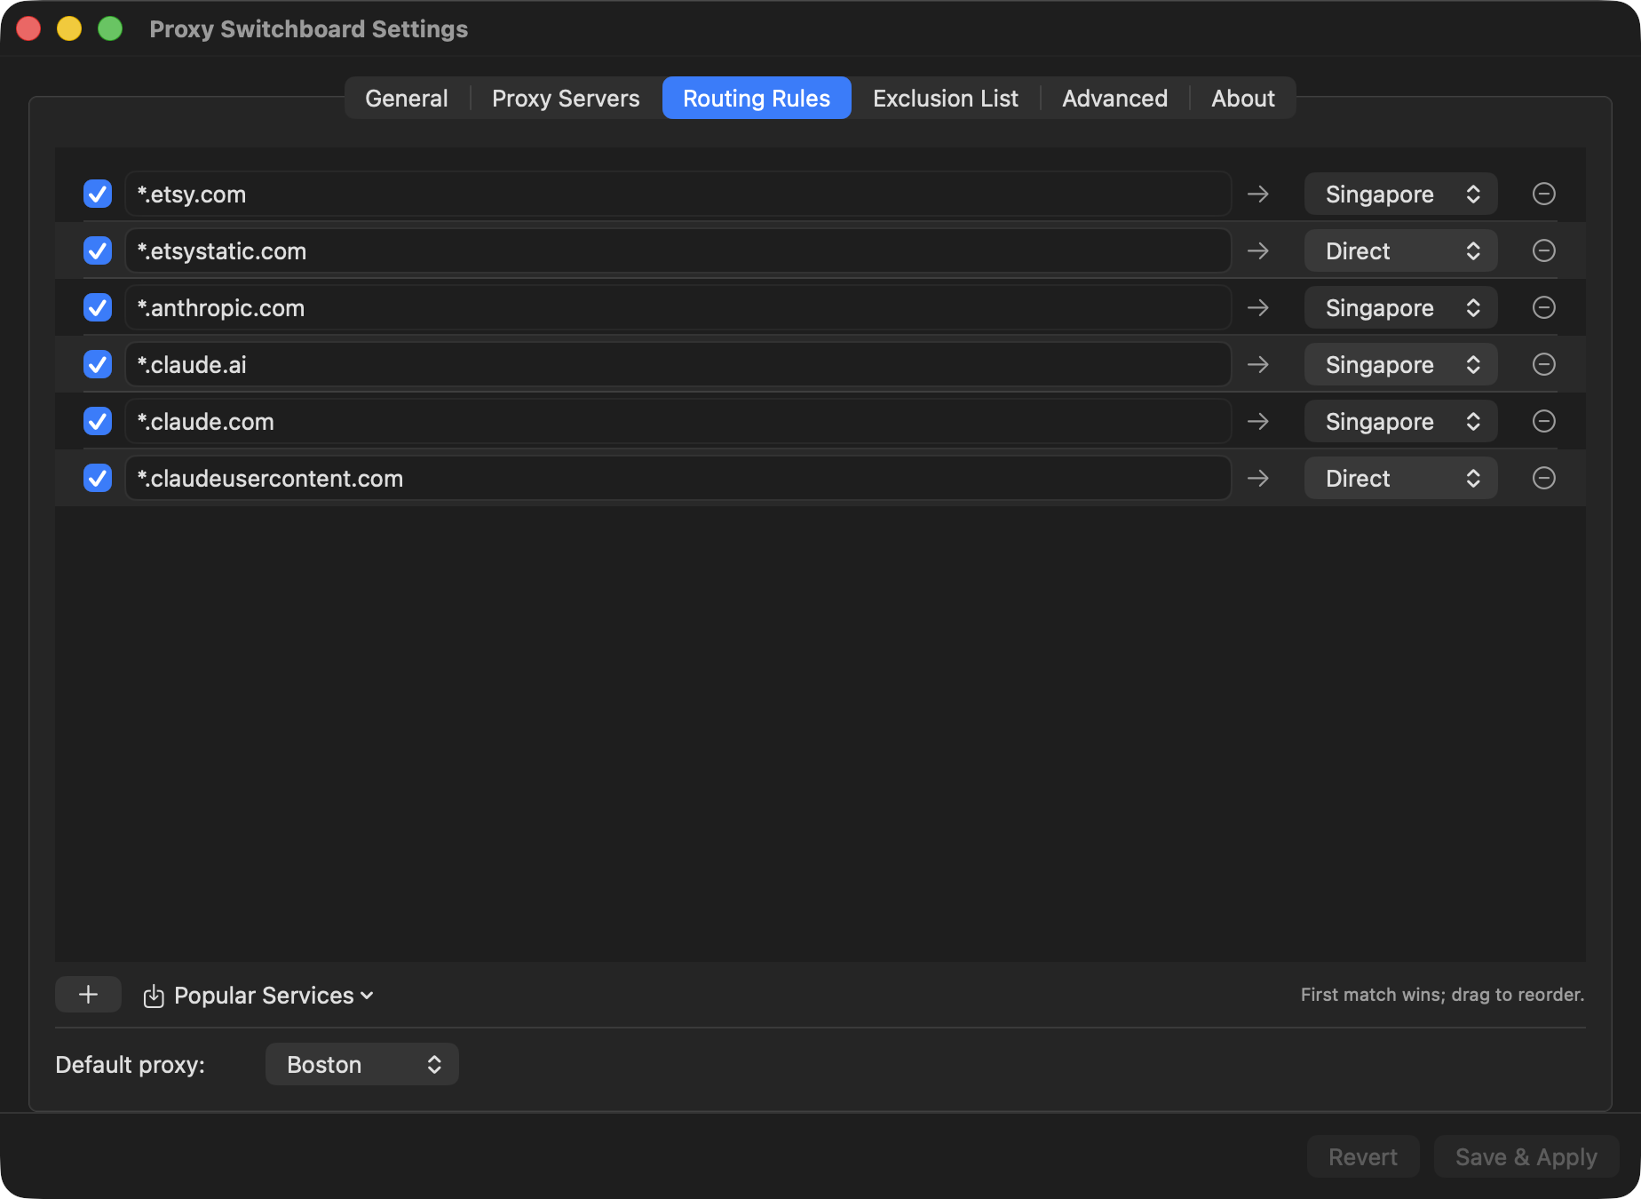The width and height of the screenshot is (1641, 1199).
Task: Click the arrow icon in the *.etsystatic.com row
Action: click(x=1258, y=250)
